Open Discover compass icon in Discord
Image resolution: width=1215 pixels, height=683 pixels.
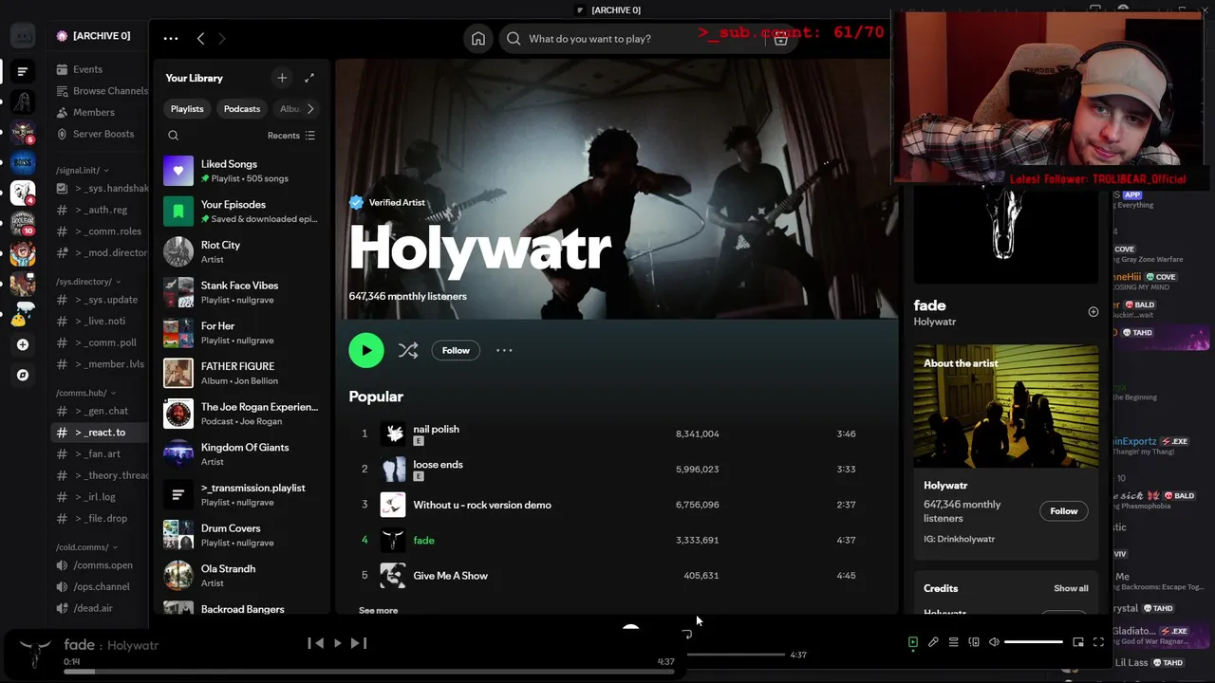[23, 375]
